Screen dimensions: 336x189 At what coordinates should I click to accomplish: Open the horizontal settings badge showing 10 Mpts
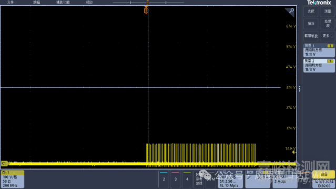pos(230,179)
